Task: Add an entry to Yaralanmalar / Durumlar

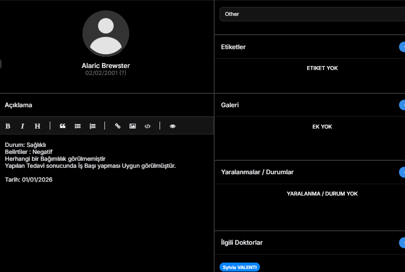Action: coord(403,172)
